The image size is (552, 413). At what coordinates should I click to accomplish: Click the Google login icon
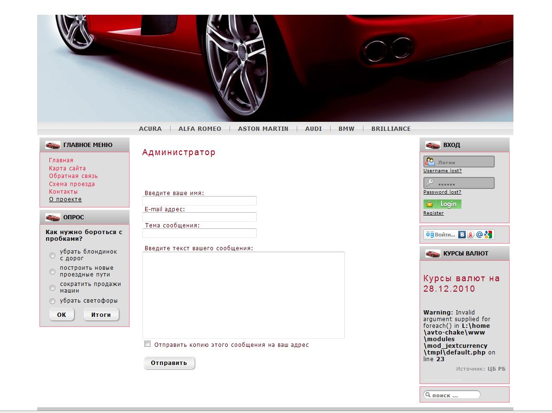488,235
